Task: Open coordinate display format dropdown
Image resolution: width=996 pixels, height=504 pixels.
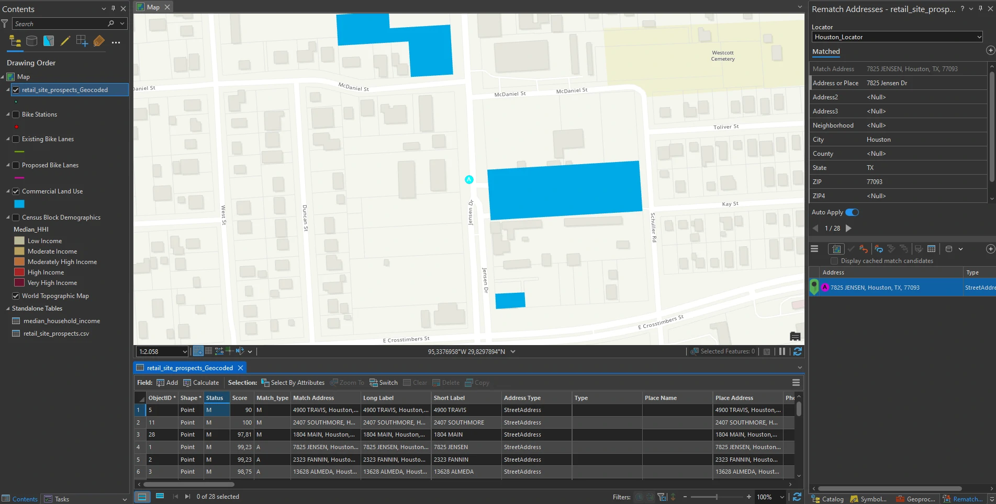Action: 513,352
